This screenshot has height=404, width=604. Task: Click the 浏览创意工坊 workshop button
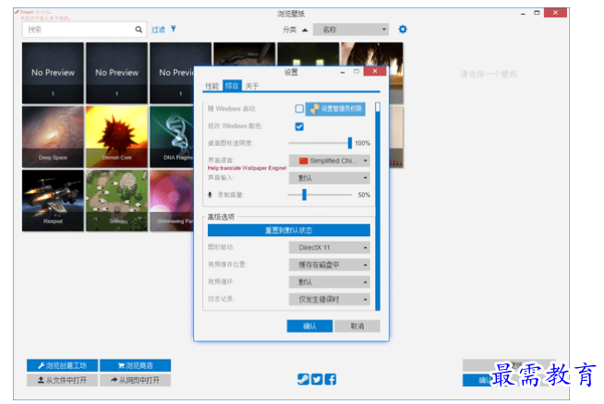tap(63, 365)
